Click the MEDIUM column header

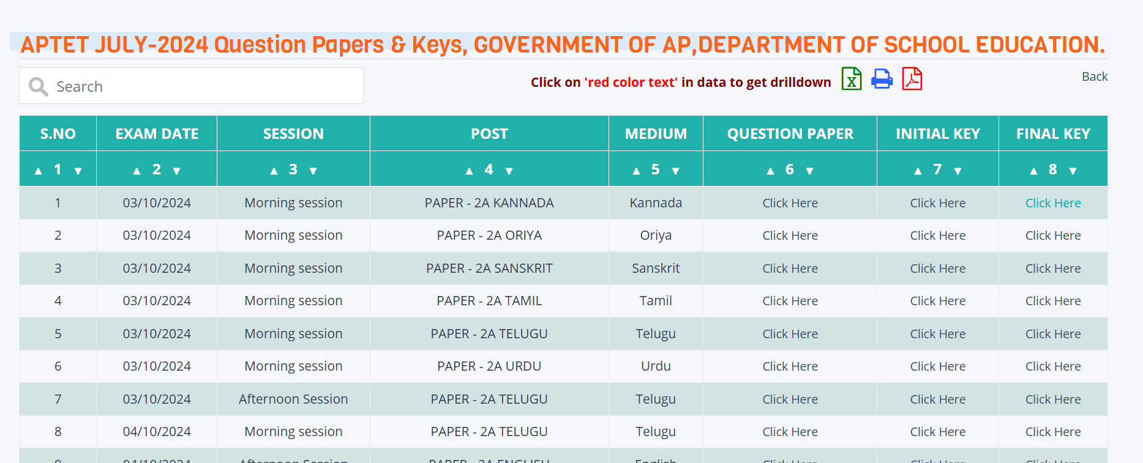[656, 133]
